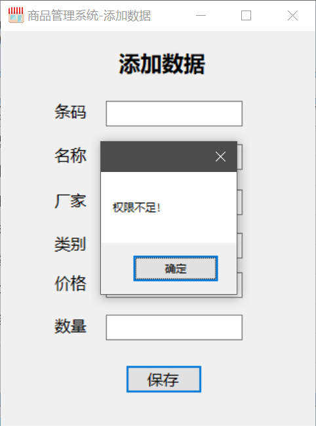Maximize the 添加数据 window
This screenshot has width=316, height=426.
(x=246, y=16)
